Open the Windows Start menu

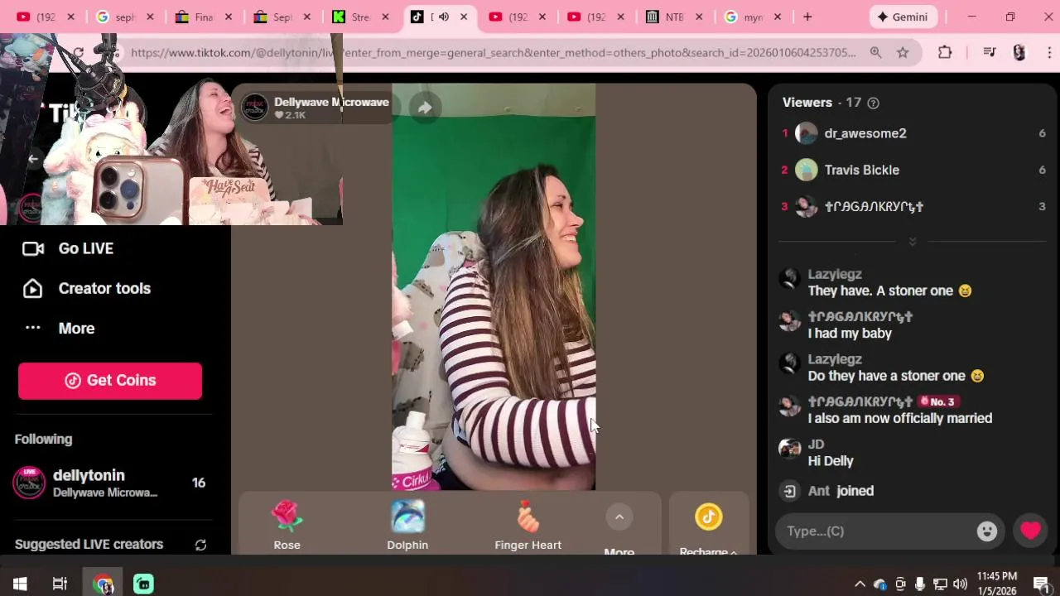[x=20, y=584]
